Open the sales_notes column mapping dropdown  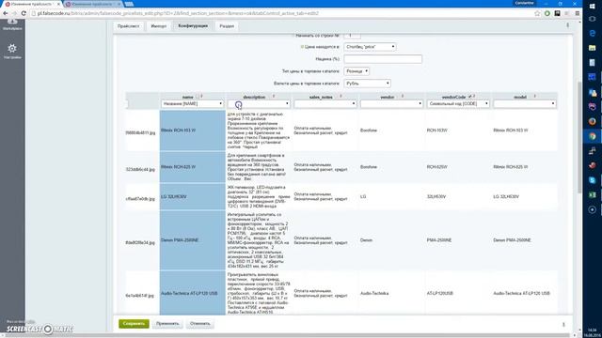tap(325, 104)
